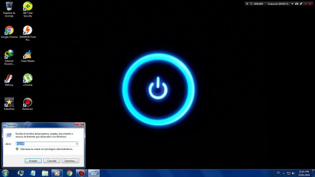Click Aceptar in the Ejecutar dialog
This screenshot has height=177, width=315.
[x=33, y=161]
